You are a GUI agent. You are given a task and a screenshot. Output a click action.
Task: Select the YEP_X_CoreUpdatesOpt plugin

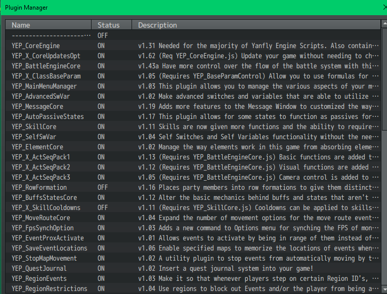(193, 56)
